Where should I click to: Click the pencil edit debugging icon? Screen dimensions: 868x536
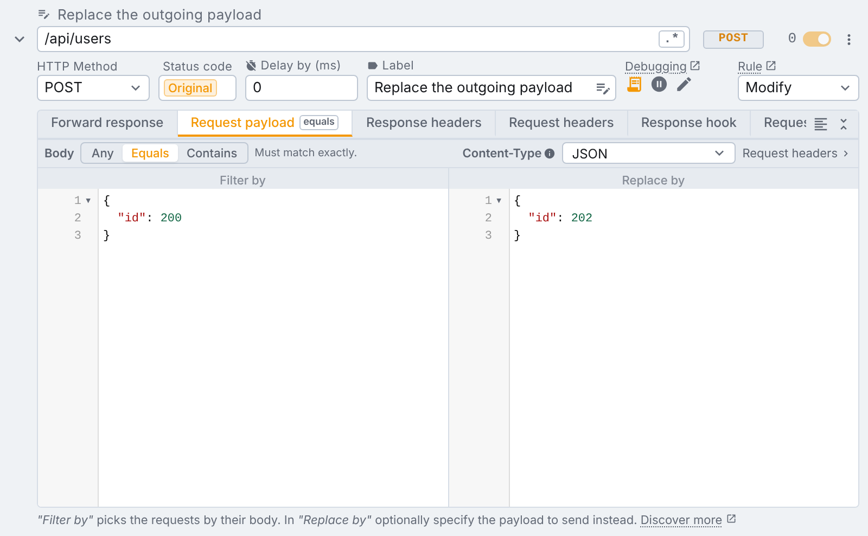pos(684,85)
